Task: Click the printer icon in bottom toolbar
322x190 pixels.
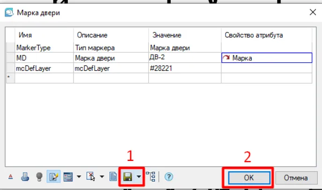Action: [x=26, y=176]
